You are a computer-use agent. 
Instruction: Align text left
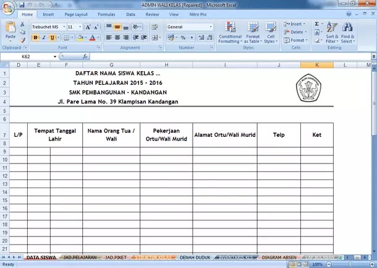[109, 37]
